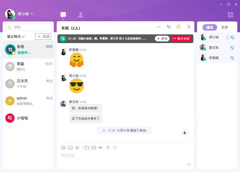
Task: Open the help question mark icon
Action: pyautogui.click(x=115, y=148)
